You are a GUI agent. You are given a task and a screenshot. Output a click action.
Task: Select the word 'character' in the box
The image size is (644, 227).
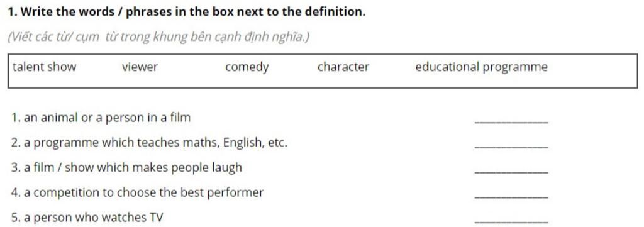[x=343, y=67]
